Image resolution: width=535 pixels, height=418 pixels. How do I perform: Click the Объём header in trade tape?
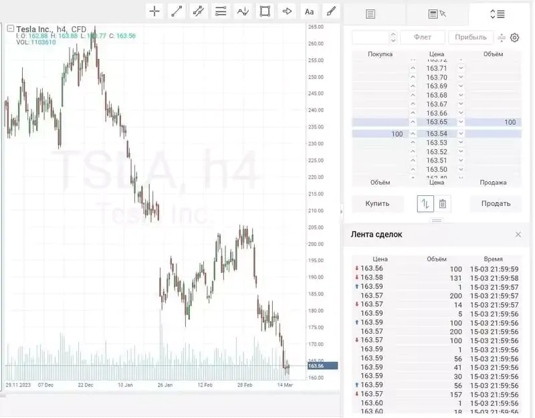click(x=437, y=259)
